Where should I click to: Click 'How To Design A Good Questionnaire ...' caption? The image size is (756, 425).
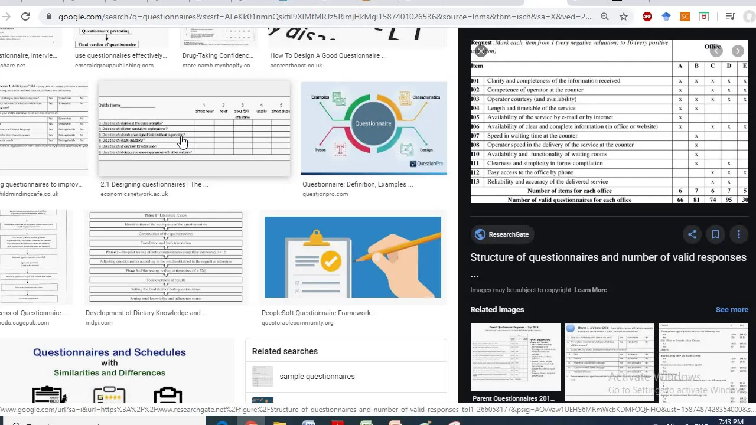tap(328, 55)
